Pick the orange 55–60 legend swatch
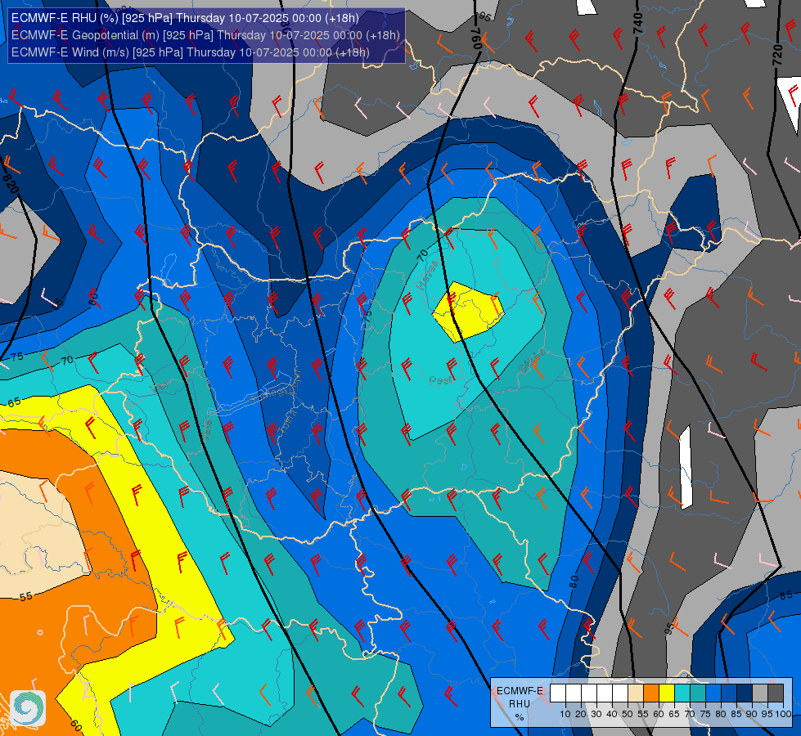 (651, 693)
